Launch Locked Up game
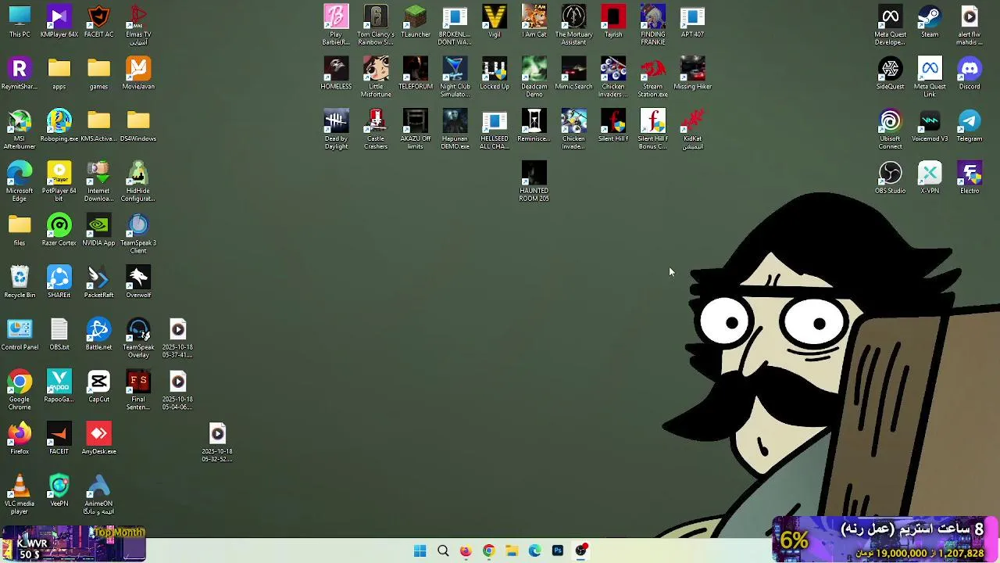 click(x=495, y=74)
